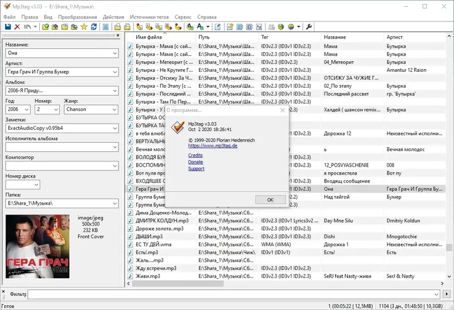Click the vertical scrollbar thumb of file list

click(449, 248)
